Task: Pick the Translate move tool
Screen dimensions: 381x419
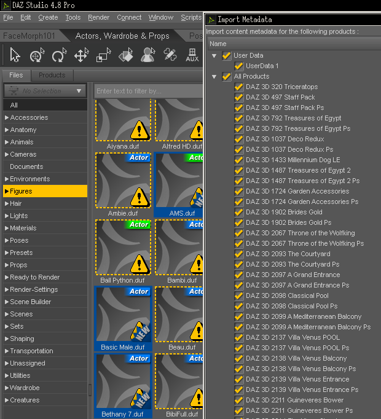Action: tap(82, 55)
